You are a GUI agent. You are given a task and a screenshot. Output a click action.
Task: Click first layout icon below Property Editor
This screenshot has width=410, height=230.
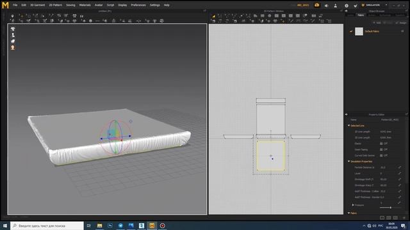click(x=382, y=217)
